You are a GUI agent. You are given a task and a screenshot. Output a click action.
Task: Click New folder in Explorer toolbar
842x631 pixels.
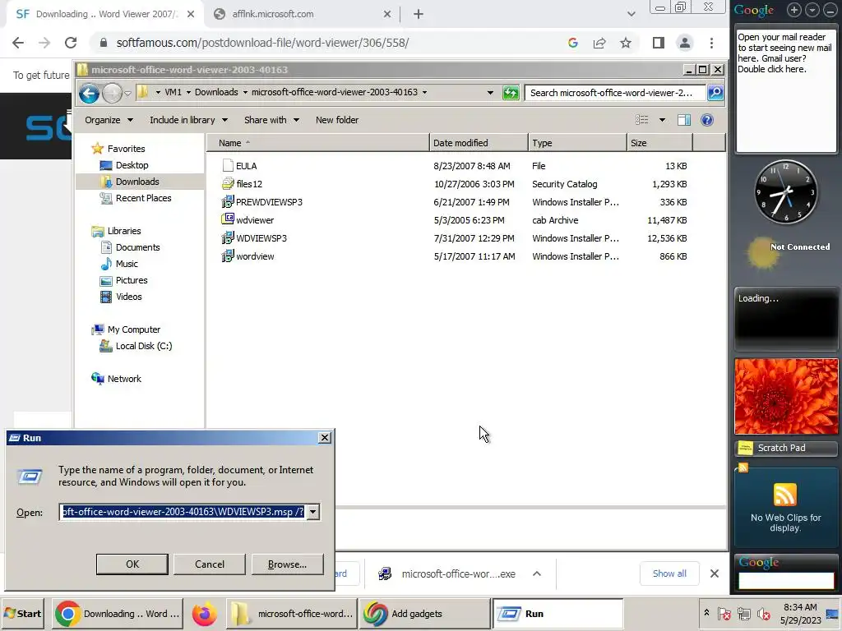coord(336,120)
